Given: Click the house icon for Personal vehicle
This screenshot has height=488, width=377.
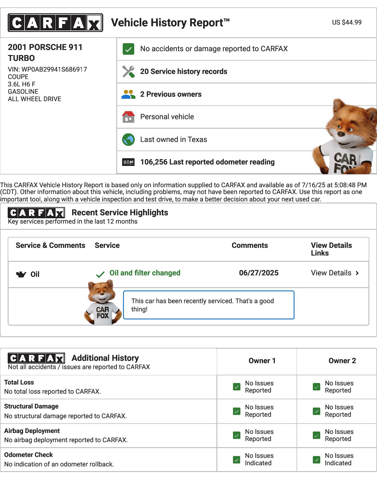Looking at the screenshot, I should pyautogui.click(x=128, y=117).
